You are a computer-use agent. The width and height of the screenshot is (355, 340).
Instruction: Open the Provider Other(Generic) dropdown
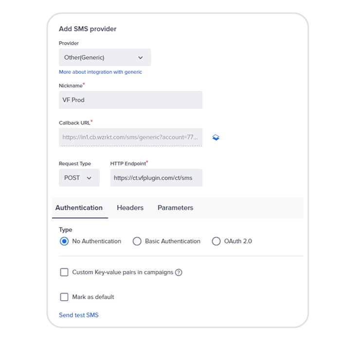click(x=105, y=57)
